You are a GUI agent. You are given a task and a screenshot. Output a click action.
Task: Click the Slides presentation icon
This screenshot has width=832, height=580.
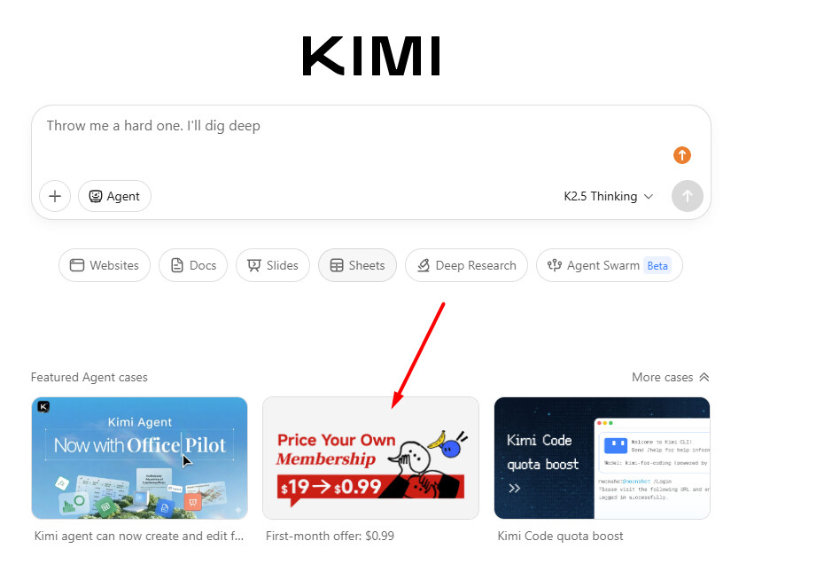tap(254, 265)
